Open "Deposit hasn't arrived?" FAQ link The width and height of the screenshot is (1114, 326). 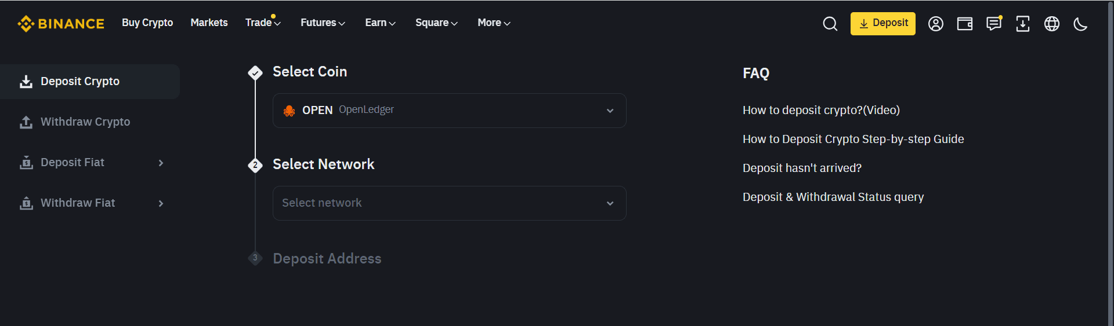802,168
